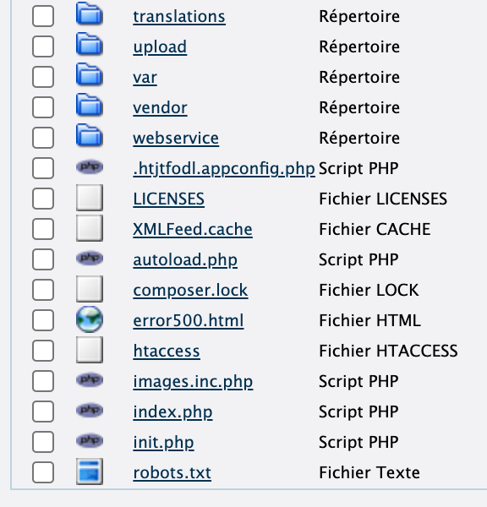Select the error500.html checkbox
Viewport: 487px width, 507px height.
[43, 320]
